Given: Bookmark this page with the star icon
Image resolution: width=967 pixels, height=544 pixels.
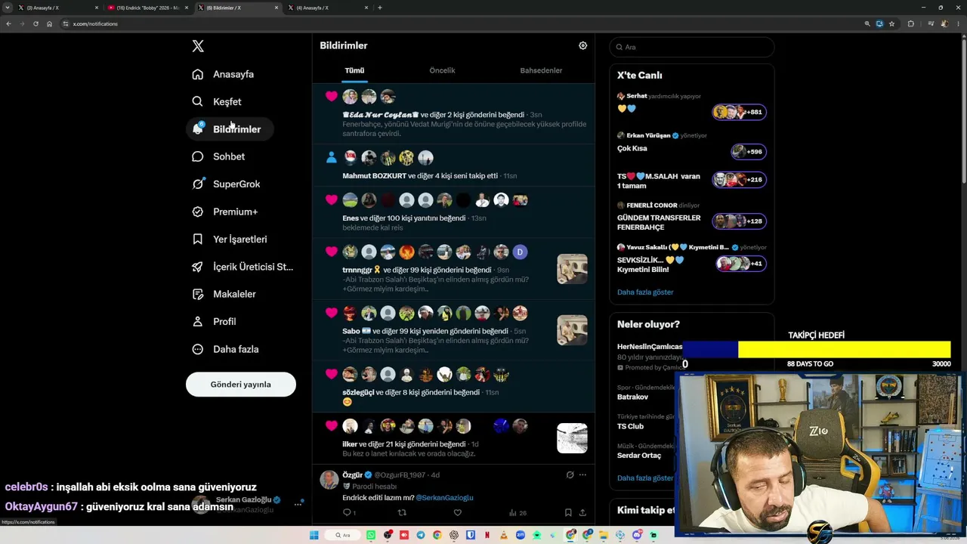Looking at the screenshot, I should 891,23.
